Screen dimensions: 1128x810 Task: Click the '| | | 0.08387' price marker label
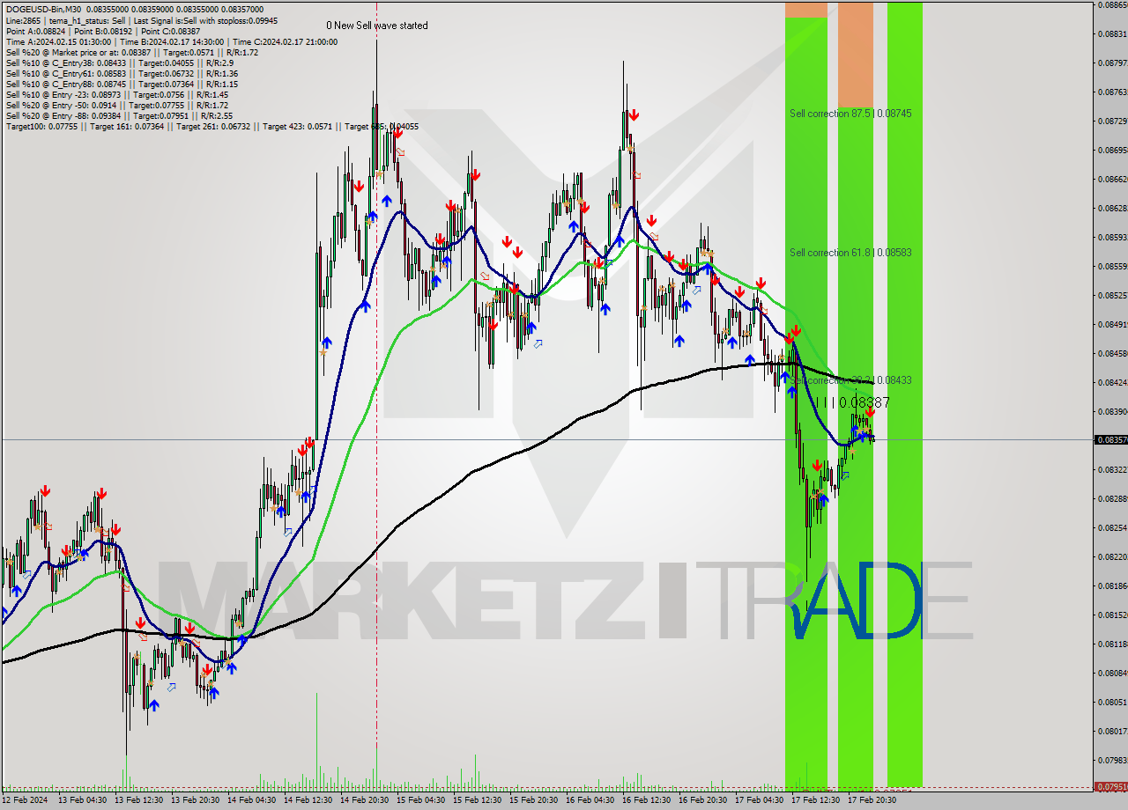(x=852, y=402)
